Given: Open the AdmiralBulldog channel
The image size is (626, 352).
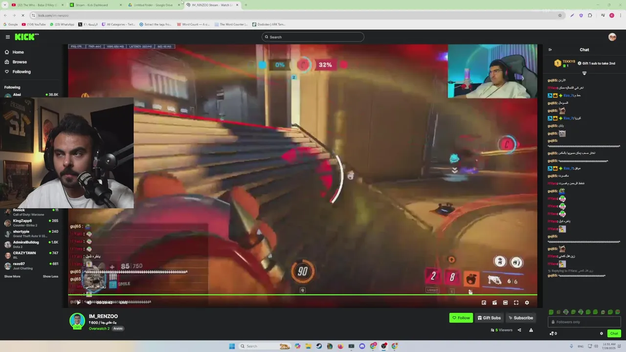Looking at the screenshot, I should [31, 244].
